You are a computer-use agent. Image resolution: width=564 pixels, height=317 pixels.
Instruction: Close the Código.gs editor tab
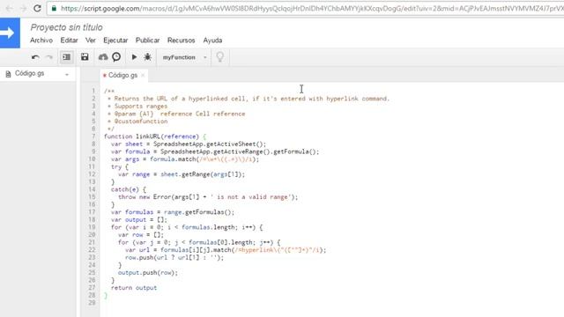pyautogui.click(x=143, y=75)
